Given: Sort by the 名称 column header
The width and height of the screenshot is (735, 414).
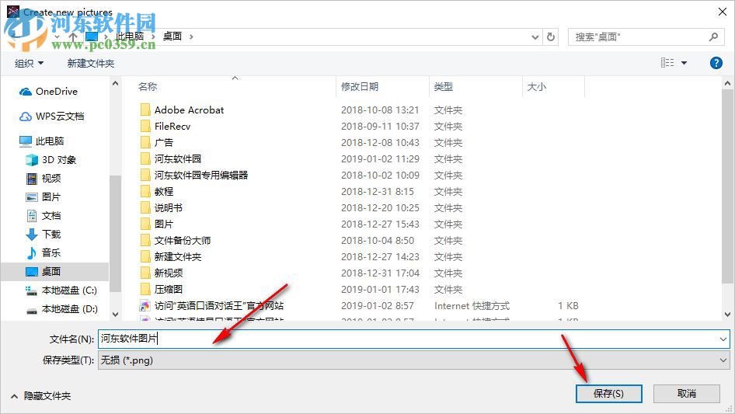Looking at the screenshot, I should [147, 87].
